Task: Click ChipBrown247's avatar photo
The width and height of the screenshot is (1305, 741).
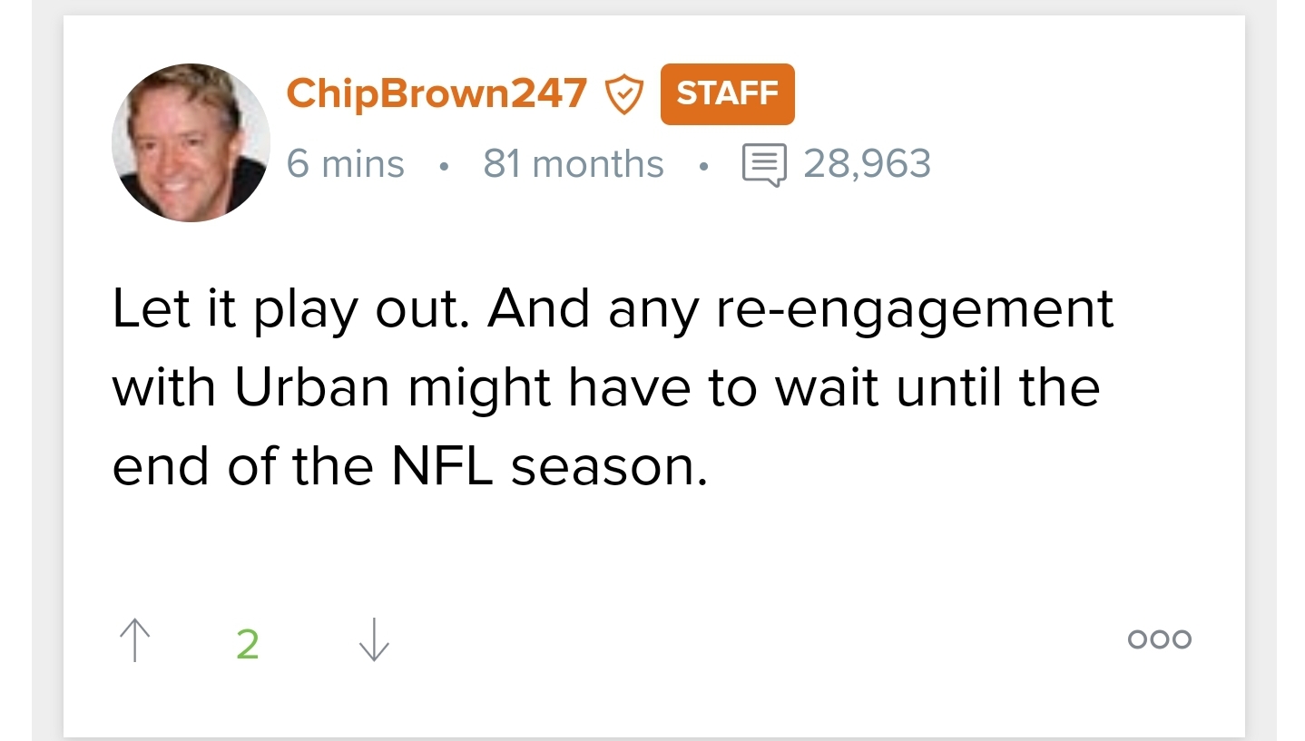Action: coord(191,142)
